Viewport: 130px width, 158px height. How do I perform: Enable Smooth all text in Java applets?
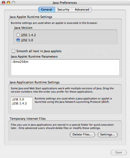pyautogui.click(x=14, y=51)
